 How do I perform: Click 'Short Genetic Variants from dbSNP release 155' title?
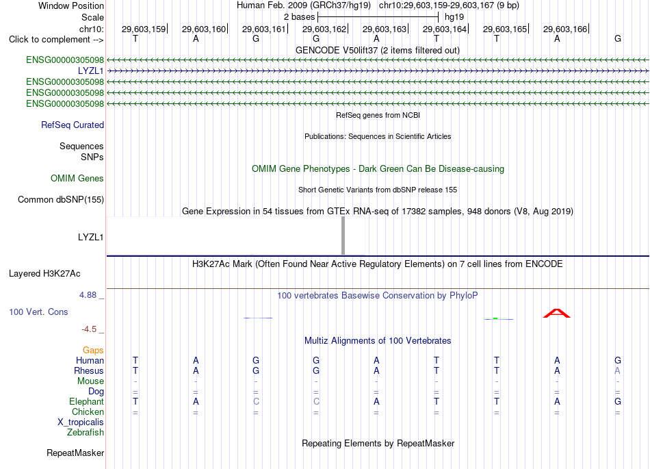378,190
